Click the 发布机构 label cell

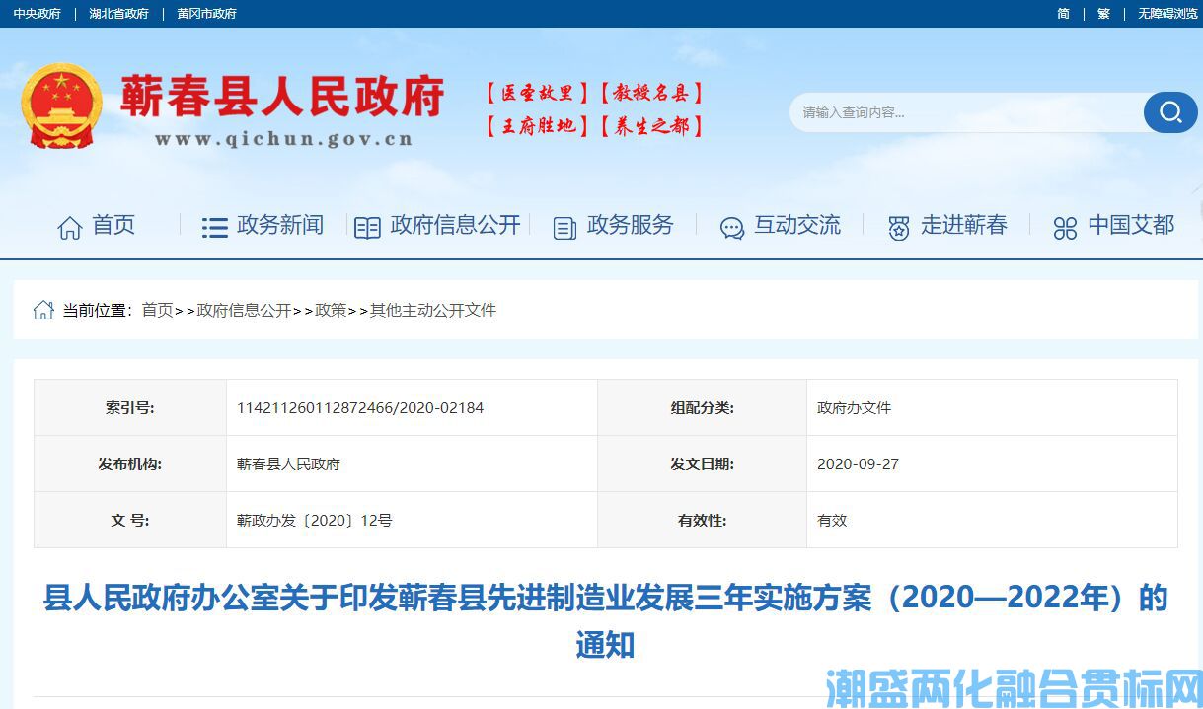click(130, 463)
